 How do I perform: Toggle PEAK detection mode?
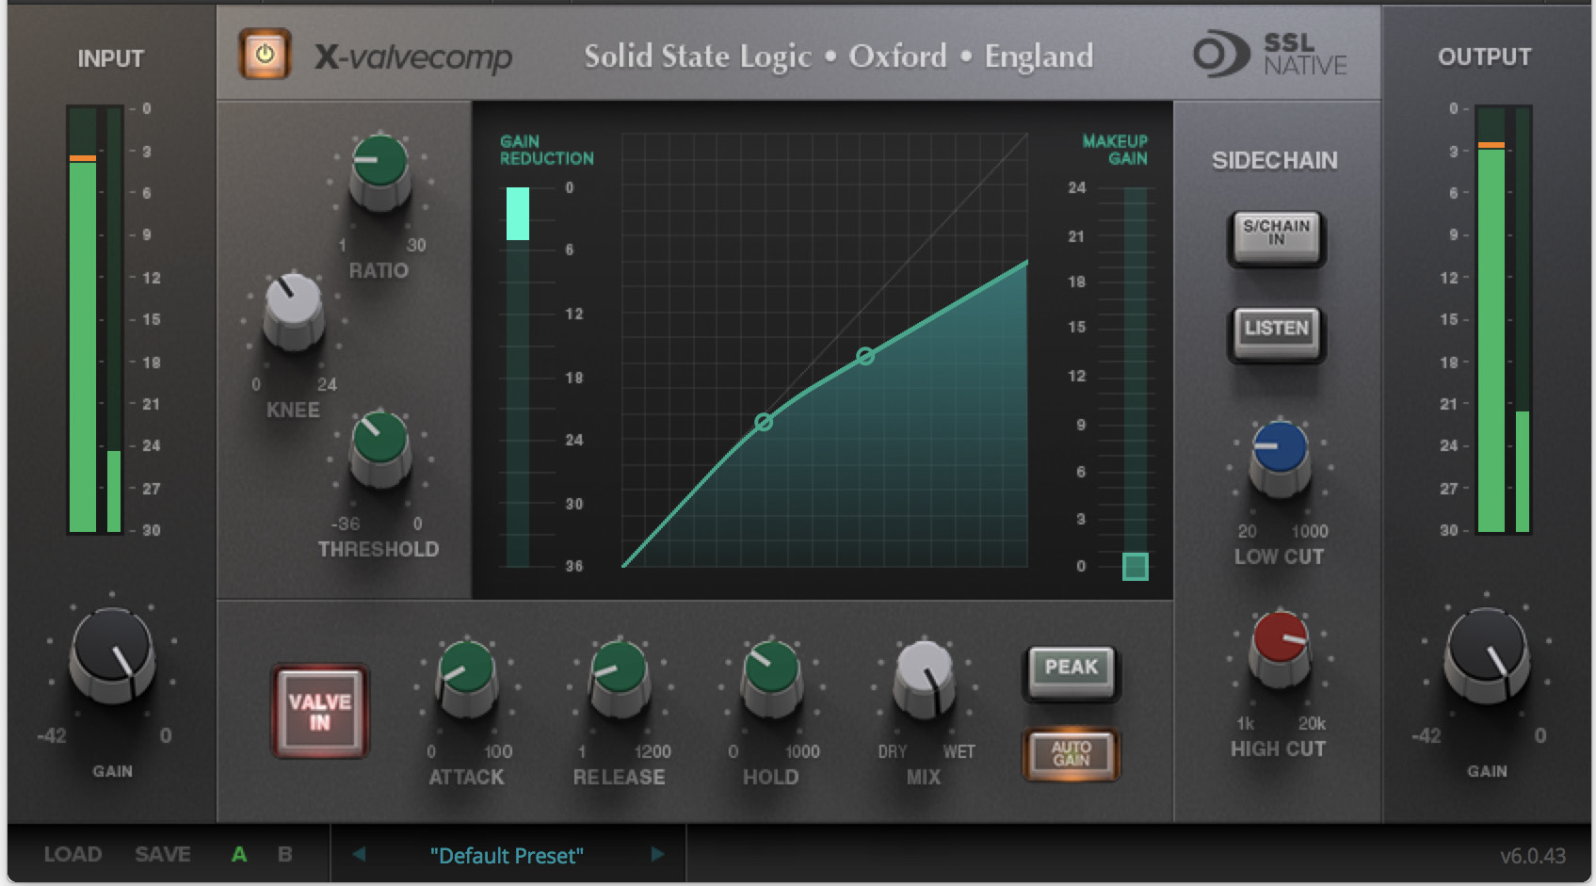coord(1072,669)
